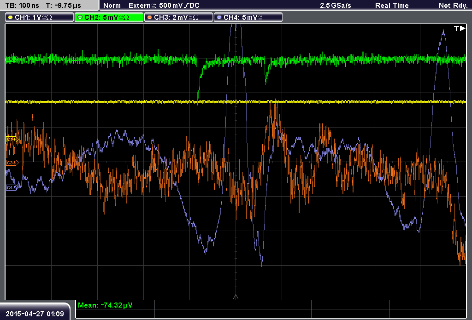Click the TB: 100 ns timebase readout

pyautogui.click(x=22, y=6)
